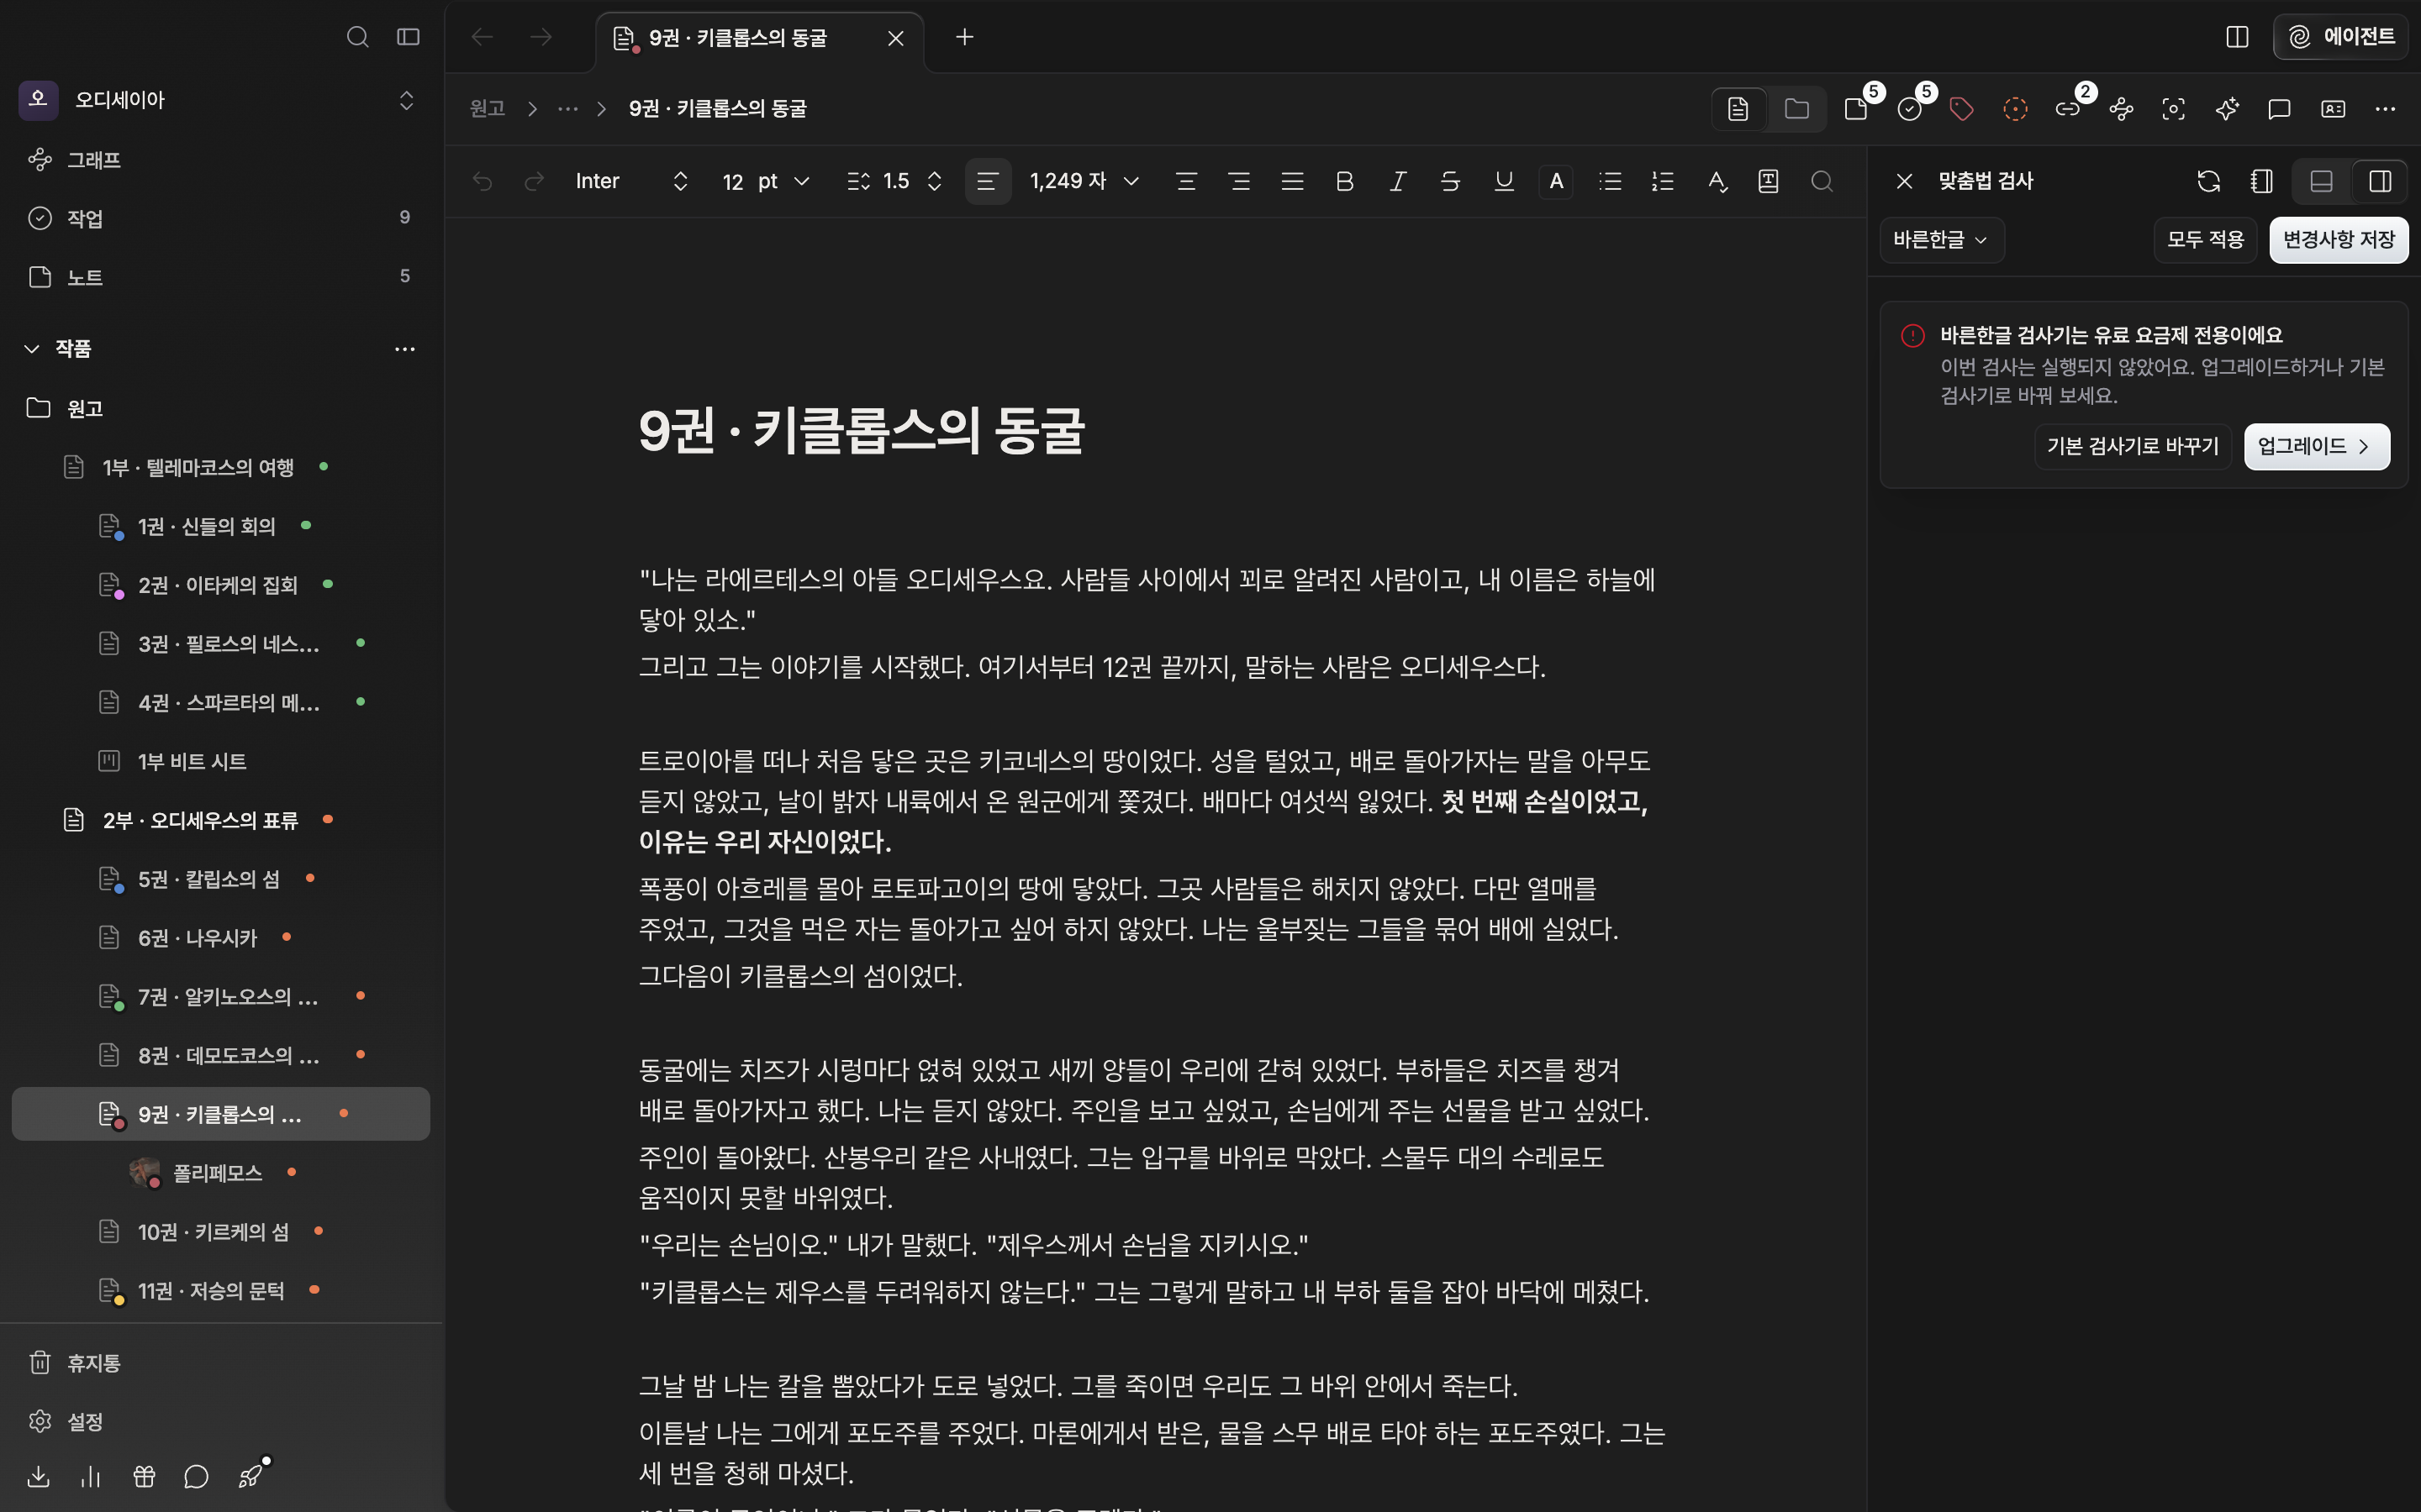Click the split view icon next to 에이전트
This screenshot has width=2421, height=1512.
pyautogui.click(x=2237, y=37)
